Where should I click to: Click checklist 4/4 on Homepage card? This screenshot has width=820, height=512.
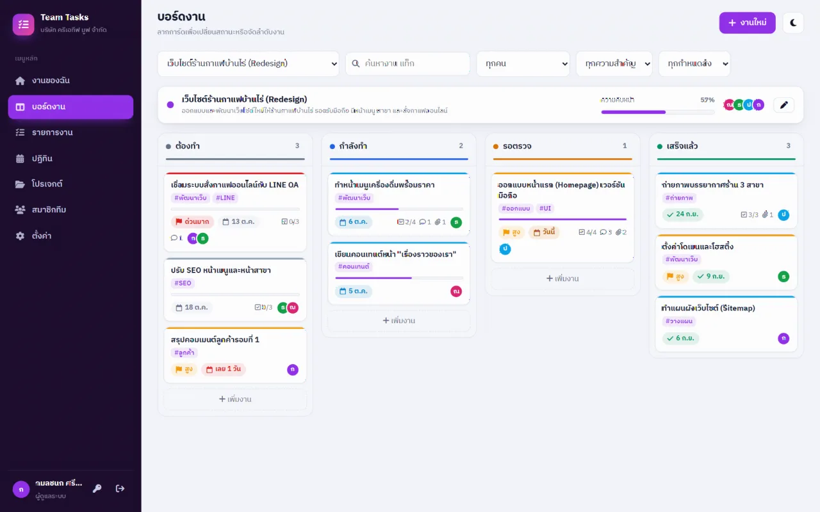pyautogui.click(x=587, y=232)
